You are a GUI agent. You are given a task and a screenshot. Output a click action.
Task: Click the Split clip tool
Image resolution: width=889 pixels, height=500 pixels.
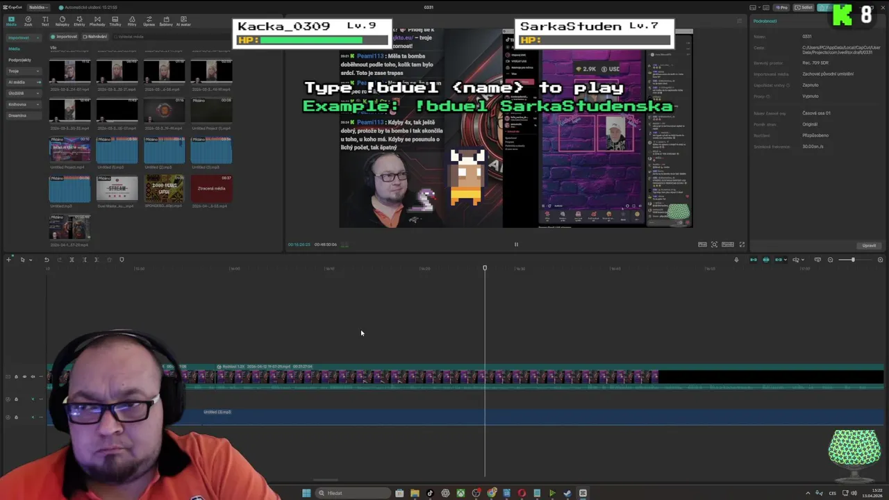coord(72,260)
